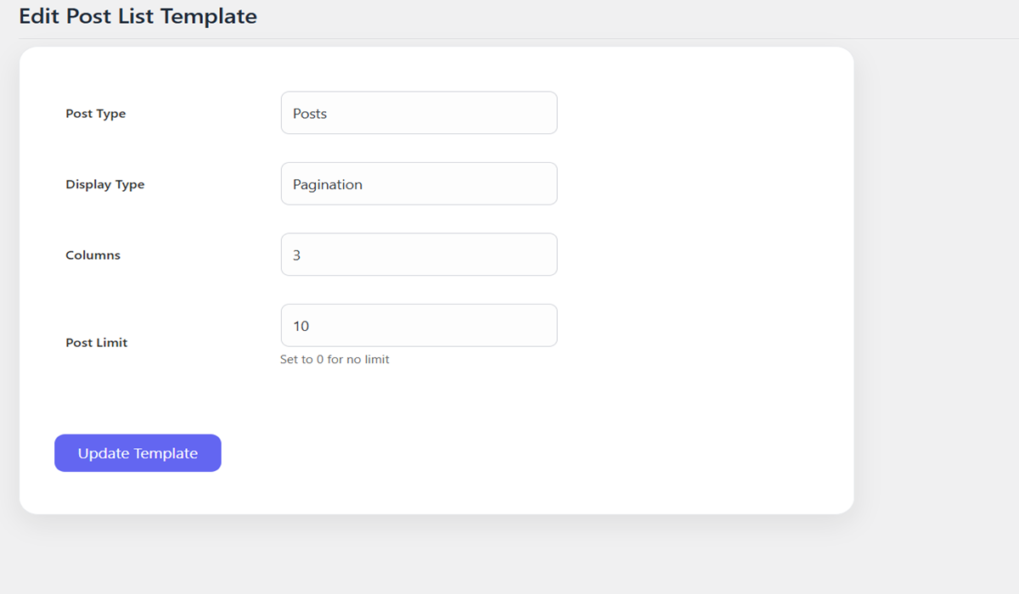This screenshot has width=1019, height=594.
Task: Click the Post Limit label
Action: 96,342
